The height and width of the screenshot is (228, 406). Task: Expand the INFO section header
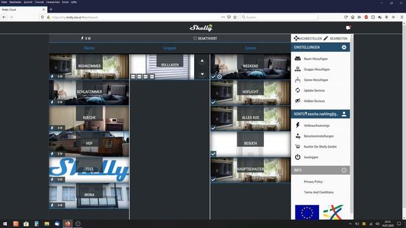pos(320,170)
